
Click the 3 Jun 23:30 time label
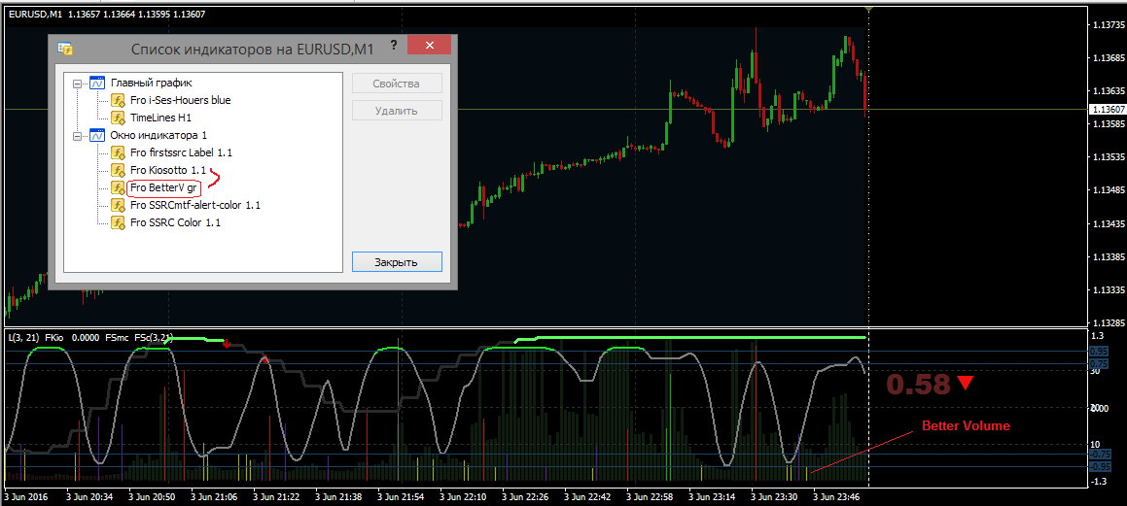tap(776, 496)
